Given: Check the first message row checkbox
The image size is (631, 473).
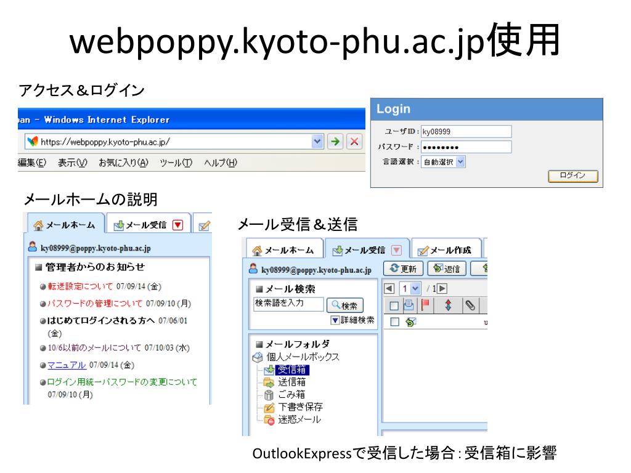Looking at the screenshot, I should pyautogui.click(x=395, y=321).
